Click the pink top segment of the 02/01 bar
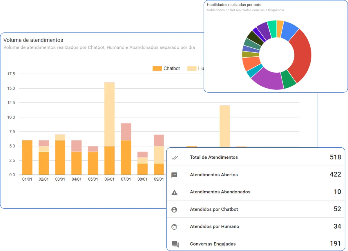This screenshot has height=251, width=348. [44, 143]
